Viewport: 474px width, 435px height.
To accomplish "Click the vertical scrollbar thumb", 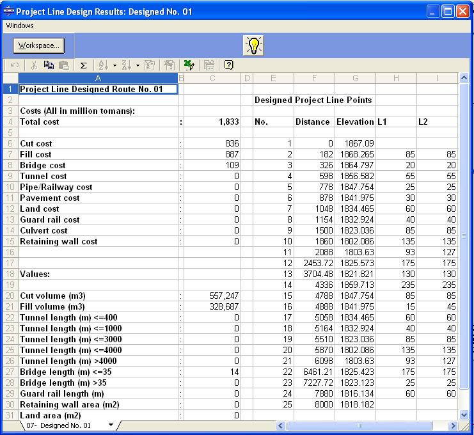I will [464, 236].
